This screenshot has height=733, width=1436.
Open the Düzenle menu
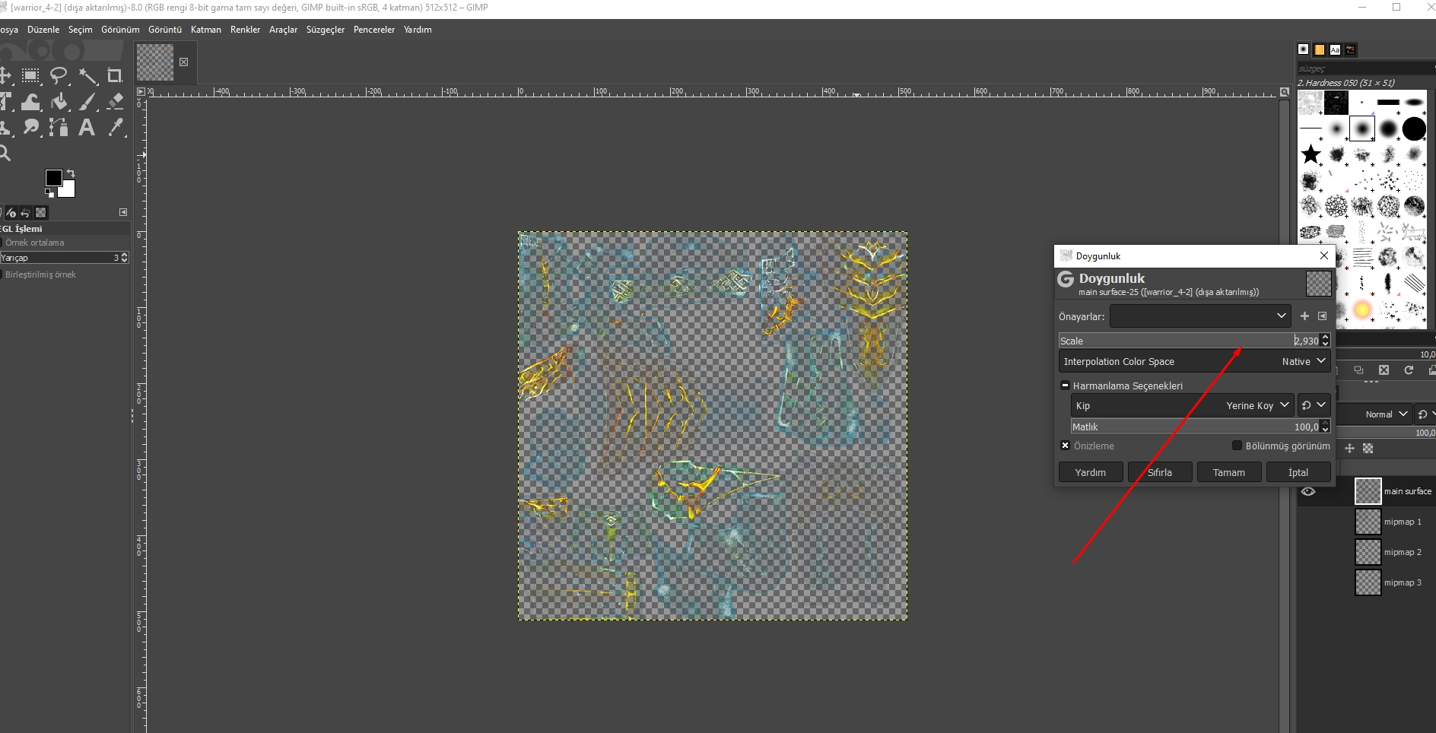pos(43,30)
